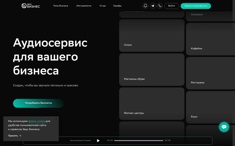Select the Магазины обуви card
Image resolution: width=235 pixels, height=146 pixels.
(152, 69)
